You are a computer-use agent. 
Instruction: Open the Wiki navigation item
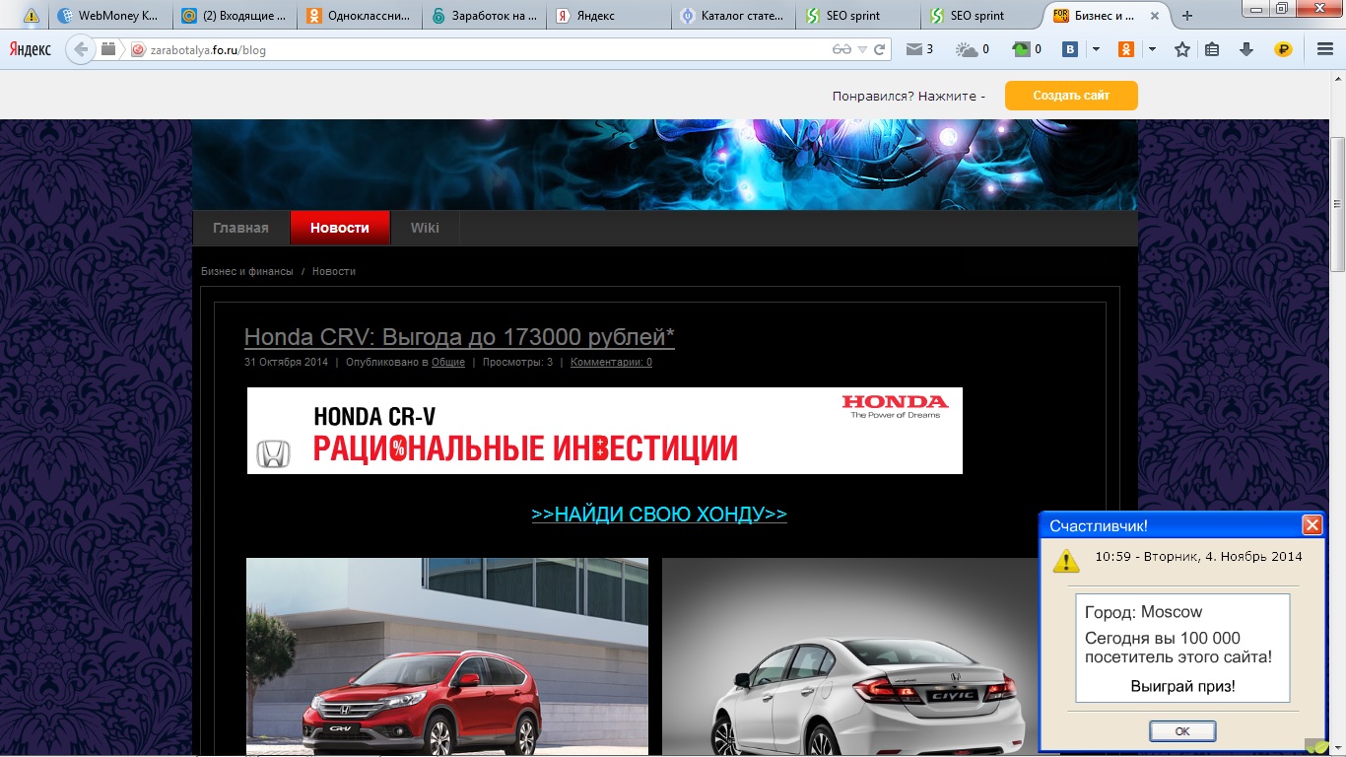tap(425, 228)
